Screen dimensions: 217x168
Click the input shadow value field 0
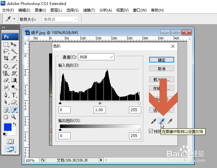64,110
